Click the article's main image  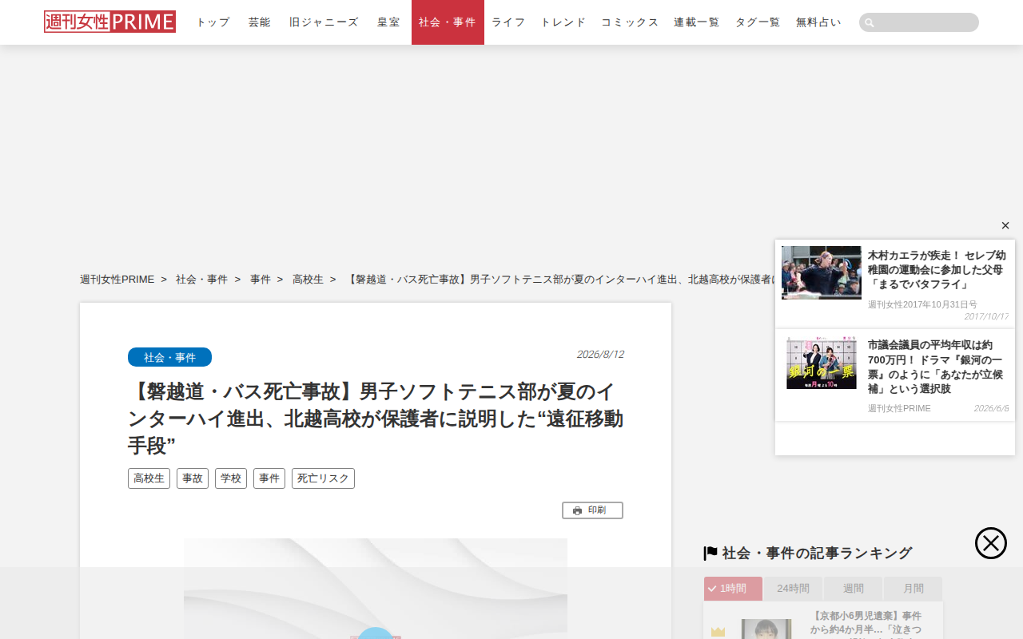pos(376,589)
